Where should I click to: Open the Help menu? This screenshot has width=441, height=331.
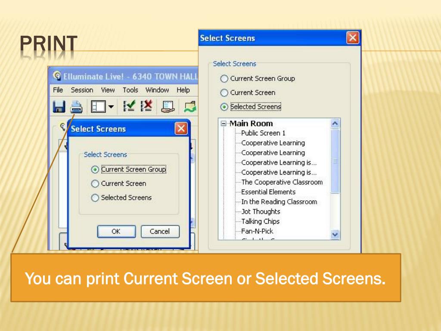183,90
